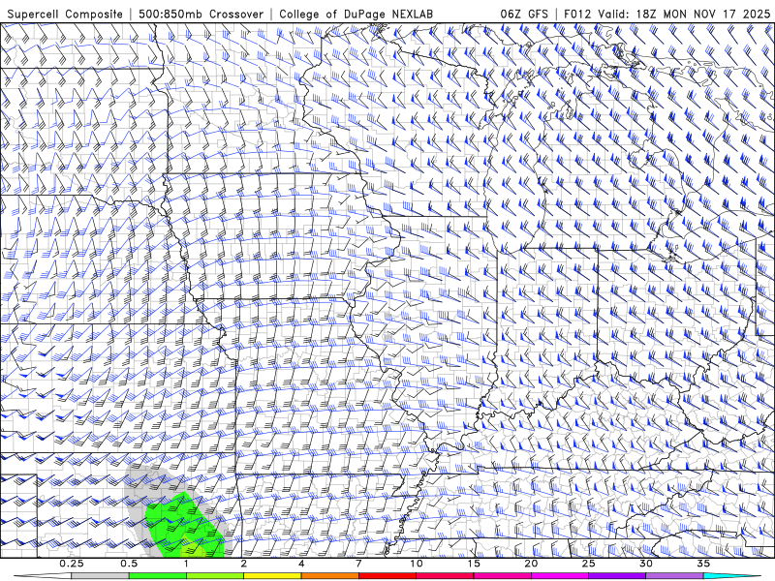Click the 1 value on the color scale
775x581 pixels.
click(186, 564)
